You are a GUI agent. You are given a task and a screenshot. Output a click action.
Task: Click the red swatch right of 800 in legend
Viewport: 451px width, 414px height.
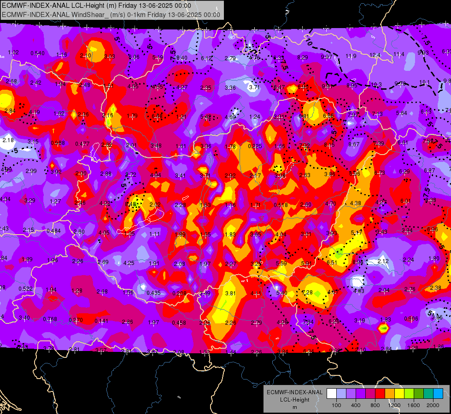[x=380, y=394]
